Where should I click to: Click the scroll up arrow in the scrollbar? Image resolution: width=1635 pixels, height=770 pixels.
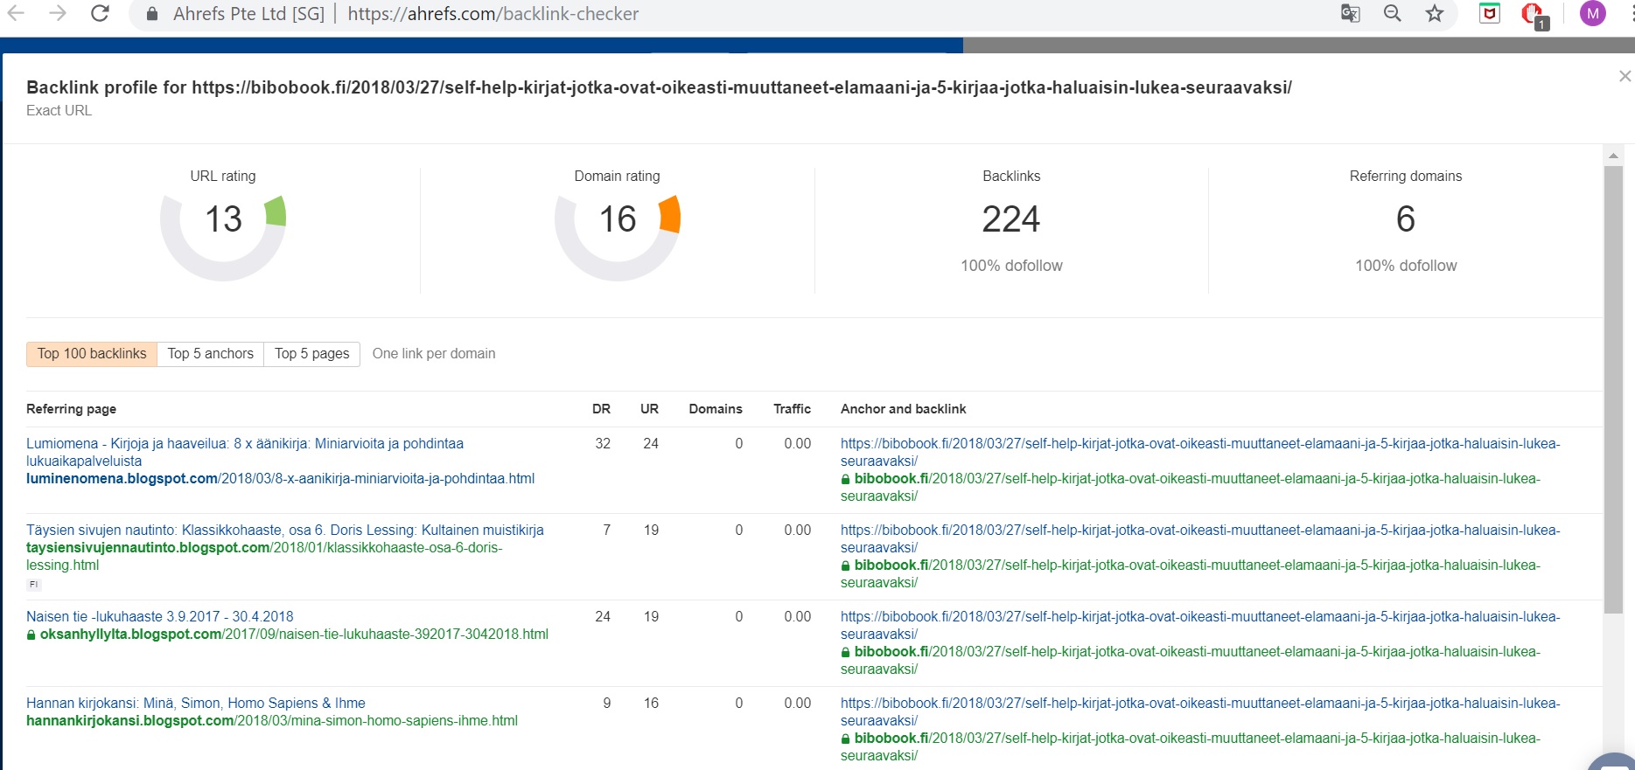click(x=1613, y=156)
